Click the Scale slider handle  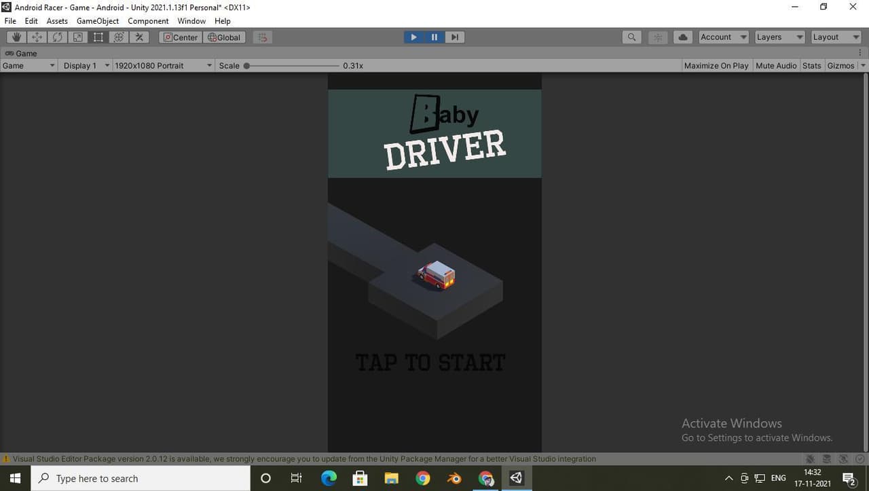[x=246, y=66]
